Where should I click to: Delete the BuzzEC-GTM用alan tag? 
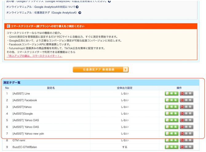187,147
